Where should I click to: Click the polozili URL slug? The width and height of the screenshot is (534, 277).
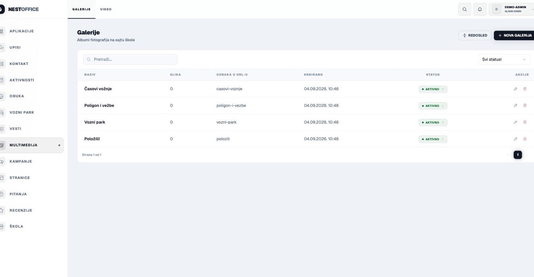(223, 139)
